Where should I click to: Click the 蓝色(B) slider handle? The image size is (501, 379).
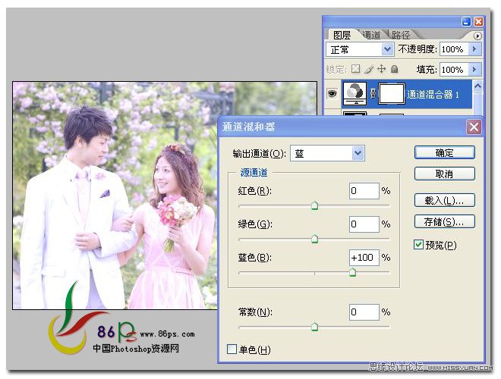352,272
